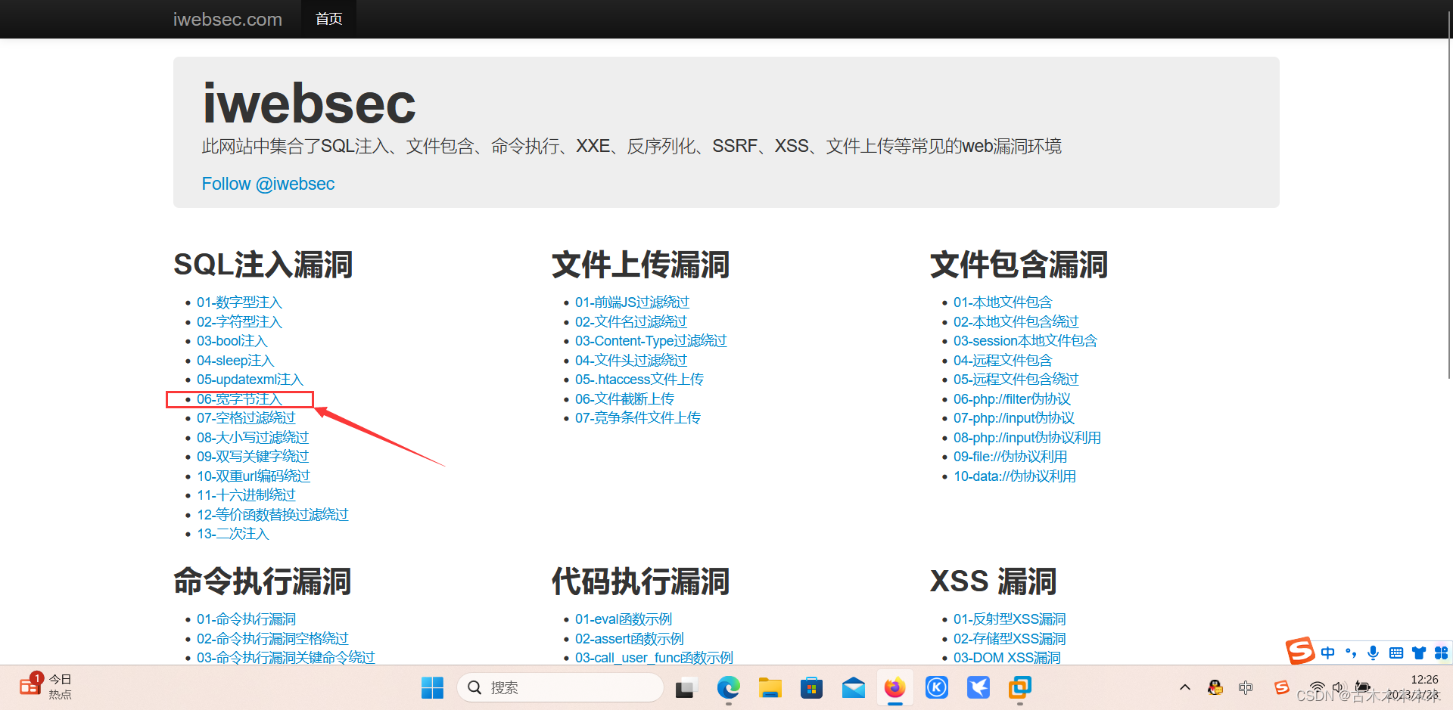Open Microsoft Edge from the taskbar
1453x710 pixels.
pyautogui.click(x=728, y=687)
